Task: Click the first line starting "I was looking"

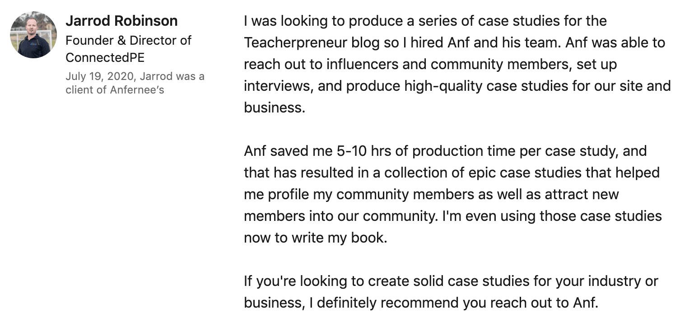Action: click(x=425, y=21)
